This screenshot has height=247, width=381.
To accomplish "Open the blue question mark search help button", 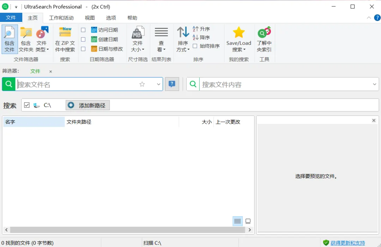I will tap(172, 84).
